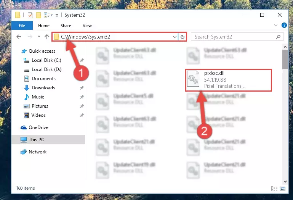Screen dimensions: 293x200
Task: Select Network in navigation pane
Action: click(37, 152)
